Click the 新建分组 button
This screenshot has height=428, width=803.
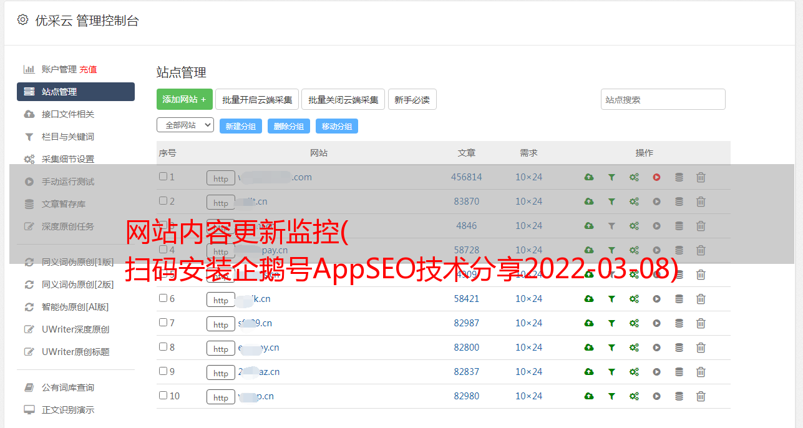tap(240, 126)
